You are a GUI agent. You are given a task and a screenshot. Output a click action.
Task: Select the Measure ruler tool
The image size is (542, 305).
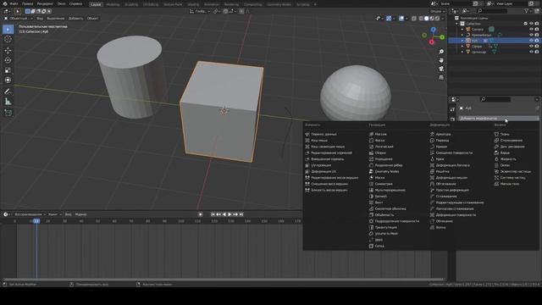click(x=8, y=102)
